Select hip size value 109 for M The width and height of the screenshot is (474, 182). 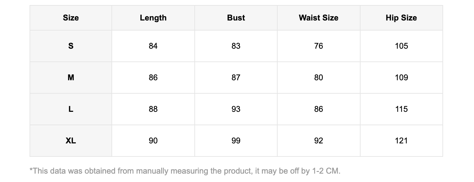pos(401,78)
